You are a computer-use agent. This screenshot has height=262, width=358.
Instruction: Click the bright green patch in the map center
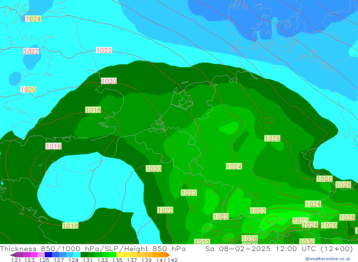(x=229, y=127)
